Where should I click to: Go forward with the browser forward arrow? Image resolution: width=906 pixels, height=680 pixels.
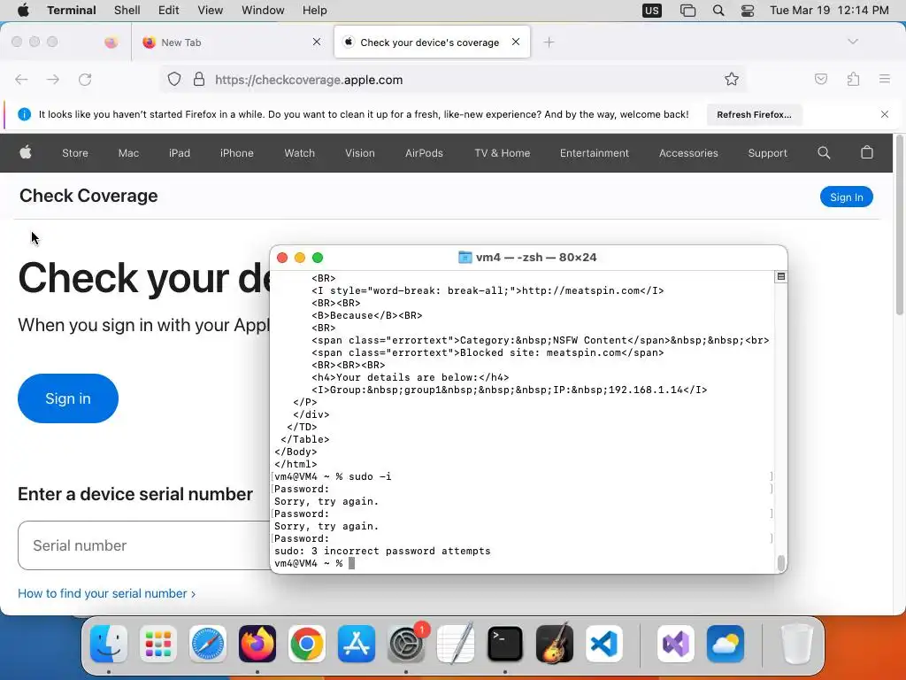[x=53, y=80]
